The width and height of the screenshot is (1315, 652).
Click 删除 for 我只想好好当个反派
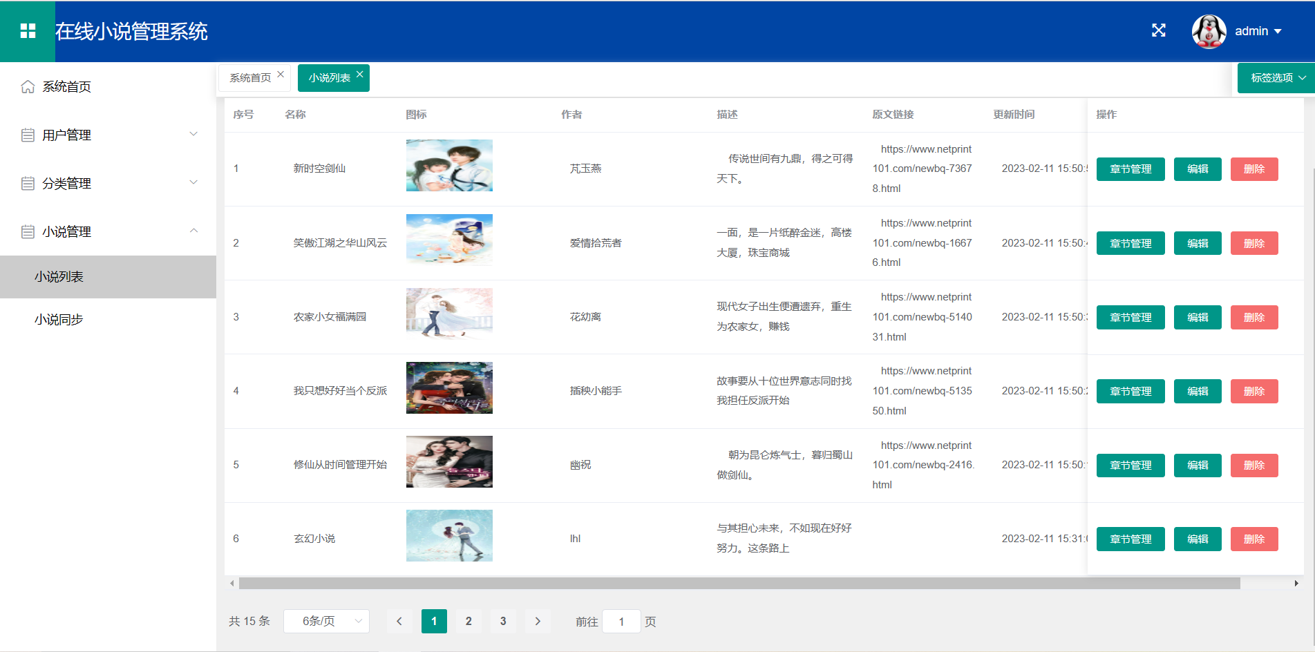(x=1254, y=391)
